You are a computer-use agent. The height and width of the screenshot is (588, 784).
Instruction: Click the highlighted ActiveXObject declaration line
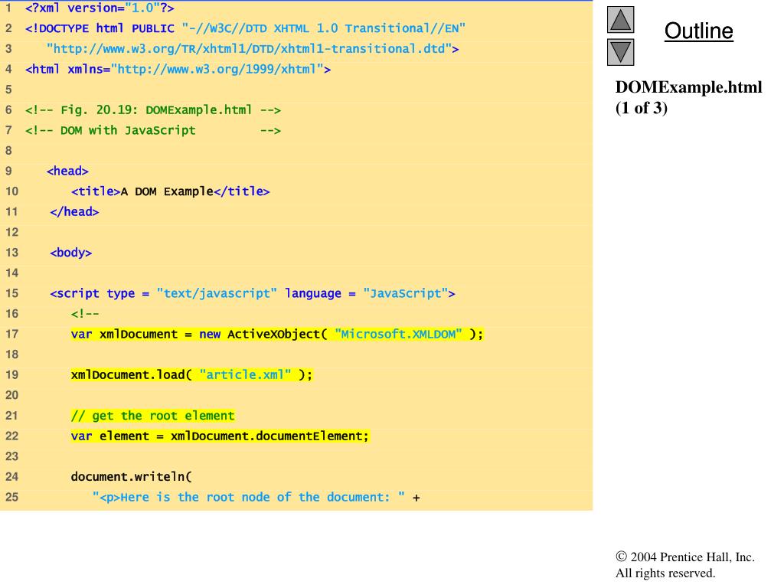[277, 334]
